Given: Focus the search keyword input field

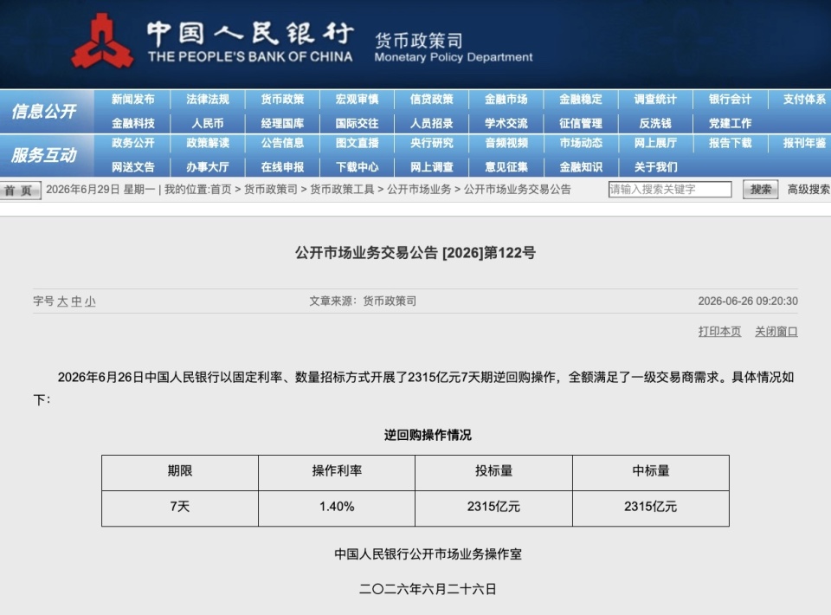Looking at the screenshot, I should coord(670,190).
